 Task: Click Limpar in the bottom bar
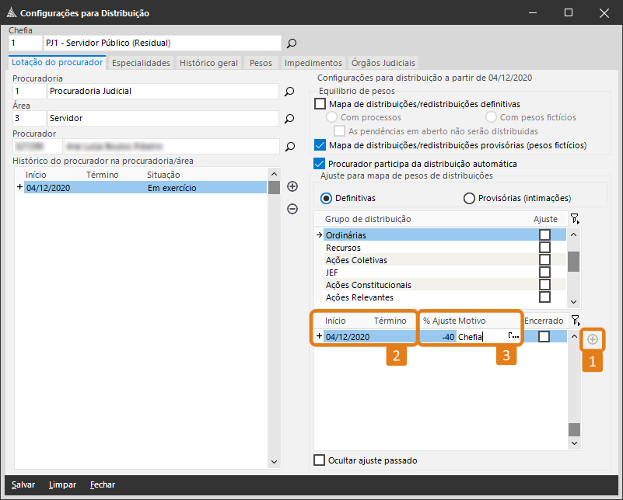62,484
